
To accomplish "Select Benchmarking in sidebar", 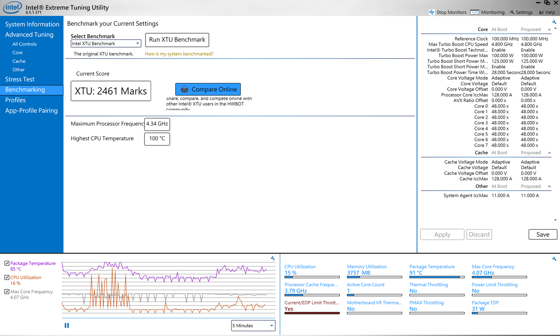I will pyautogui.click(x=31, y=90).
